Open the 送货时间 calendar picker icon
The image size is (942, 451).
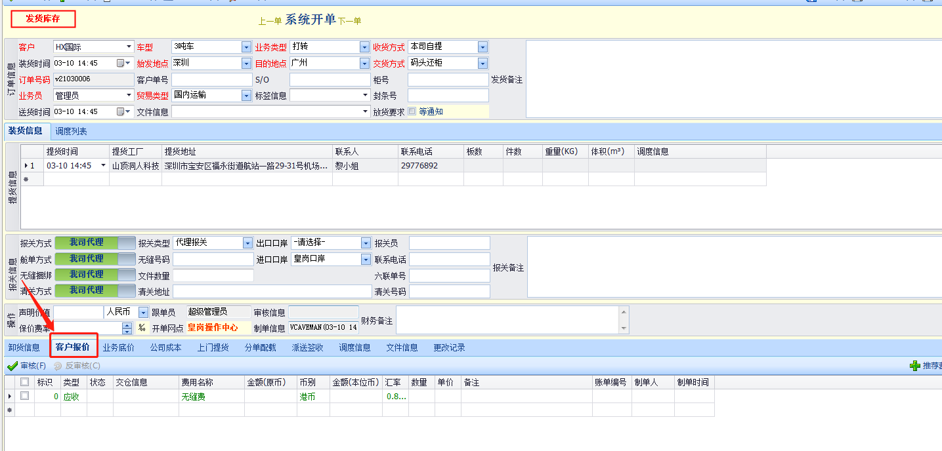coord(121,112)
